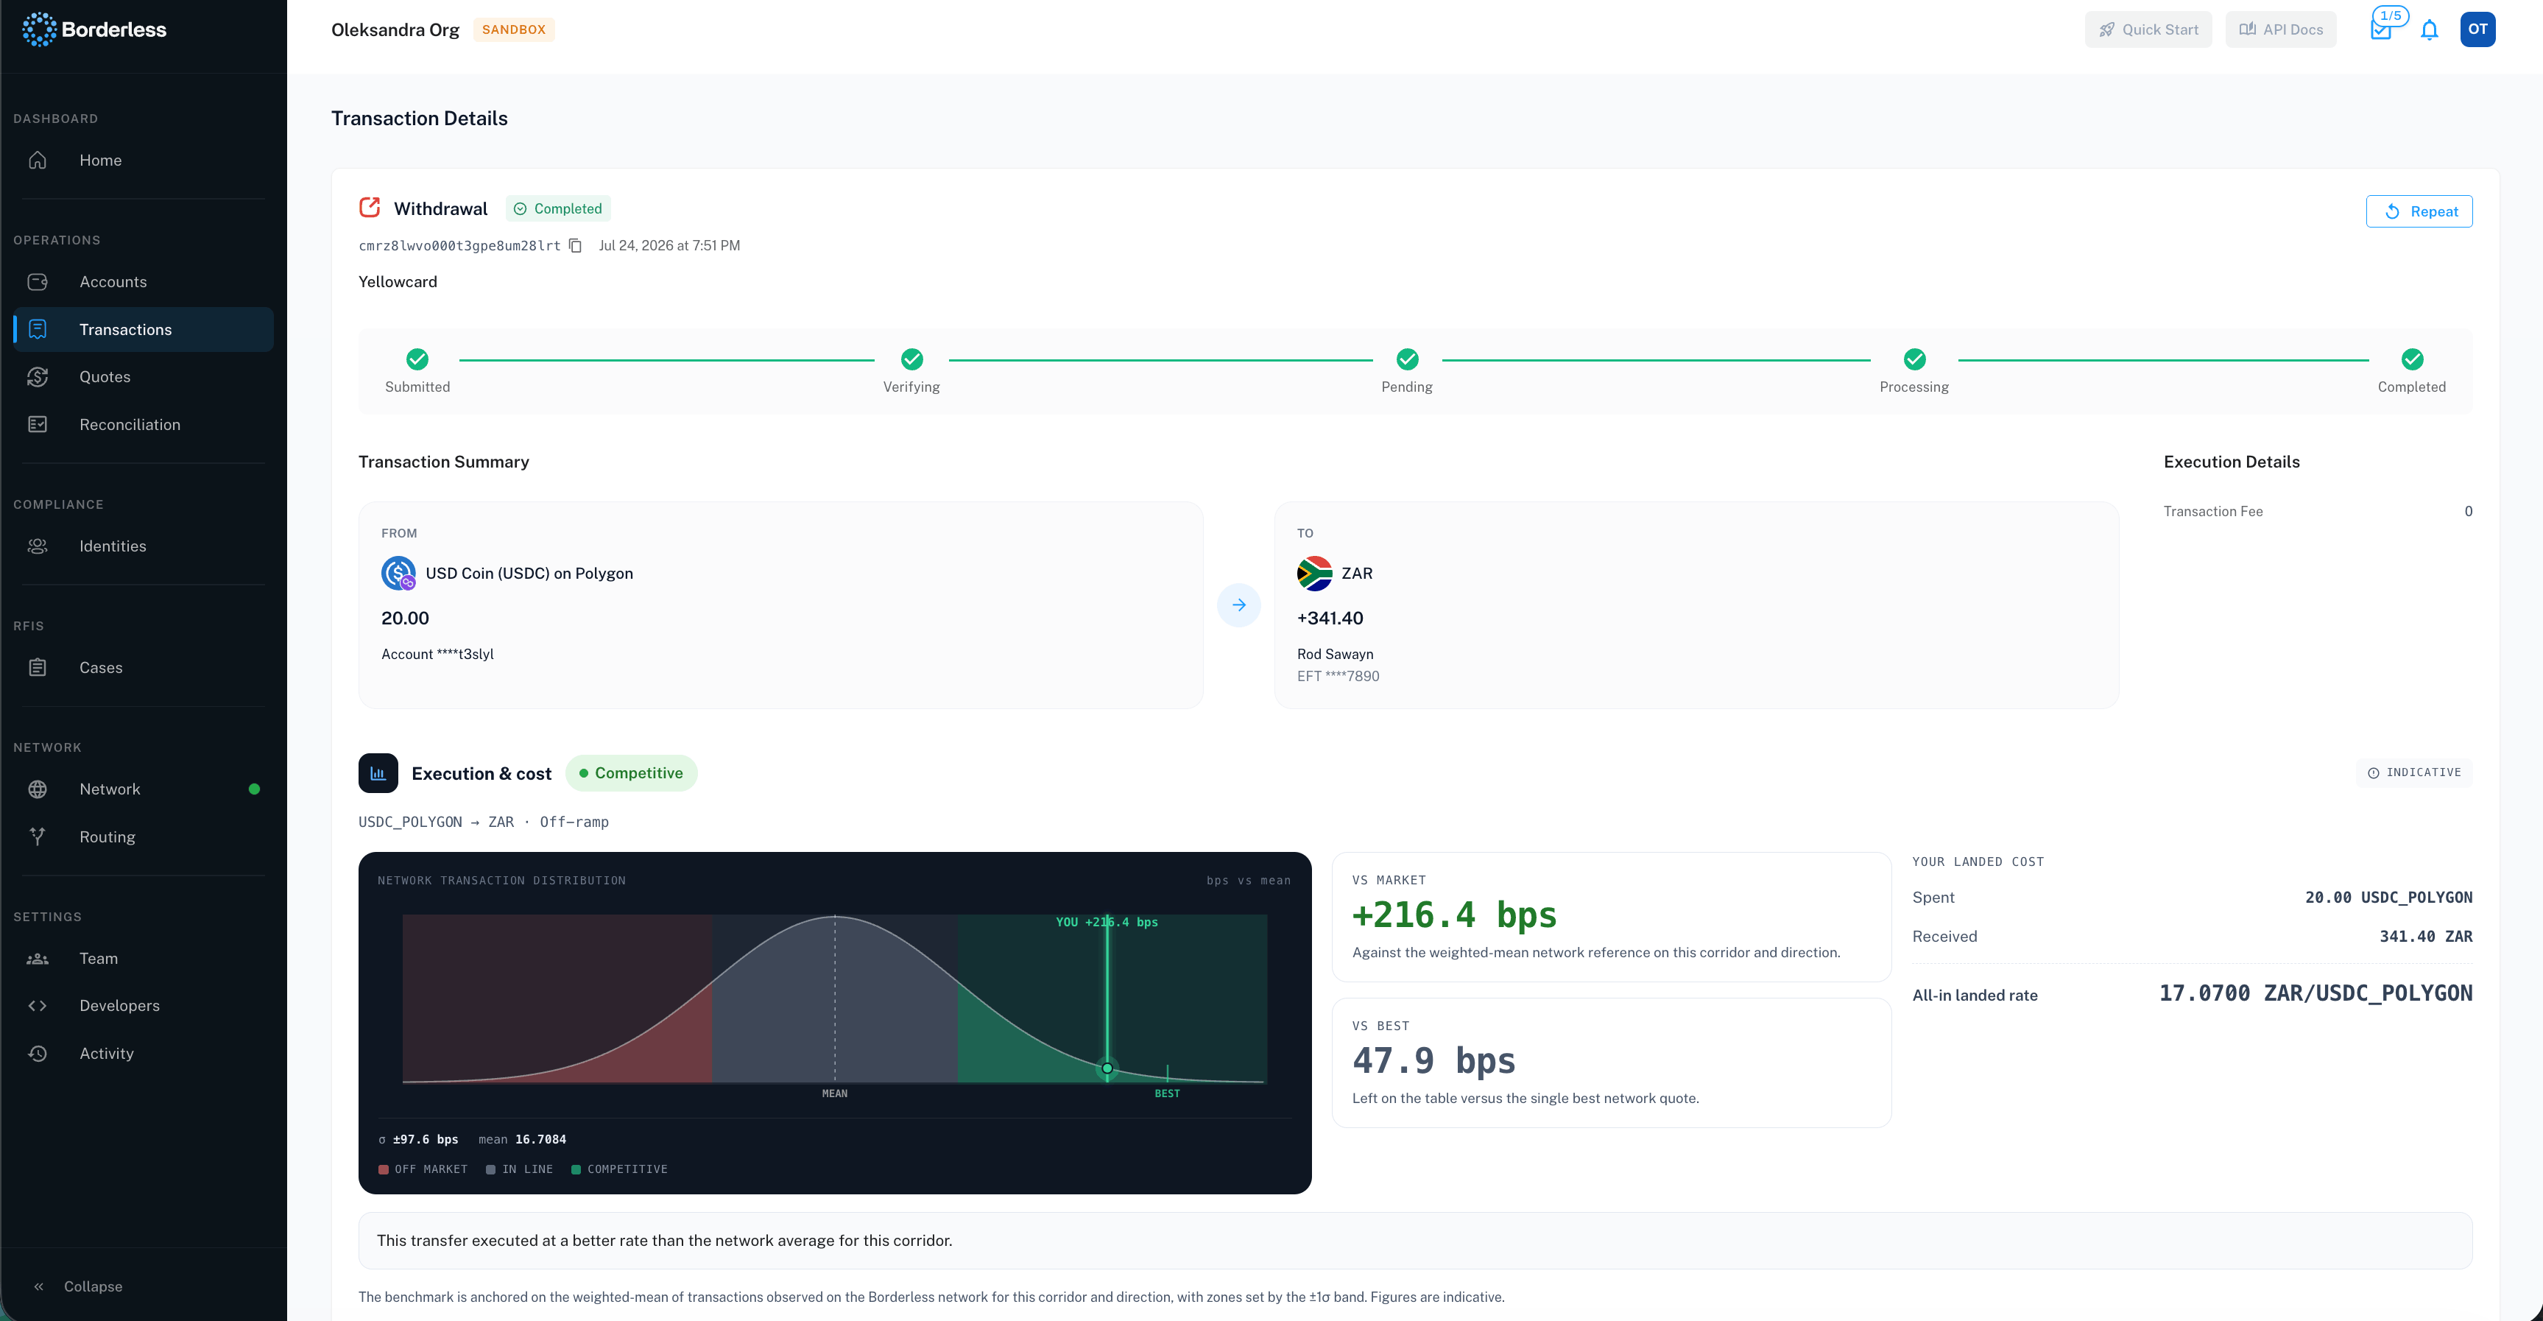Click the Identities people icon
This screenshot has width=2543, height=1321.
(38, 546)
